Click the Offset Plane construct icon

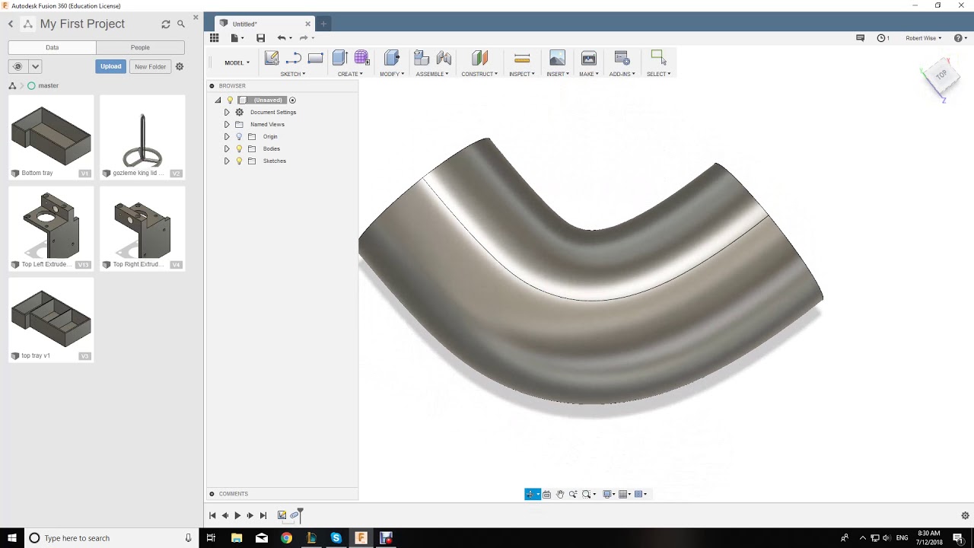(x=479, y=58)
